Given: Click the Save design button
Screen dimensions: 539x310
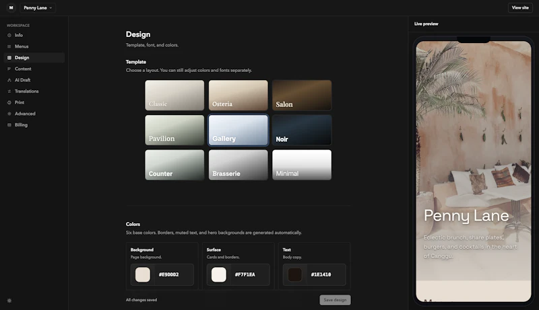Looking at the screenshot, I should (x=335, y=300).
